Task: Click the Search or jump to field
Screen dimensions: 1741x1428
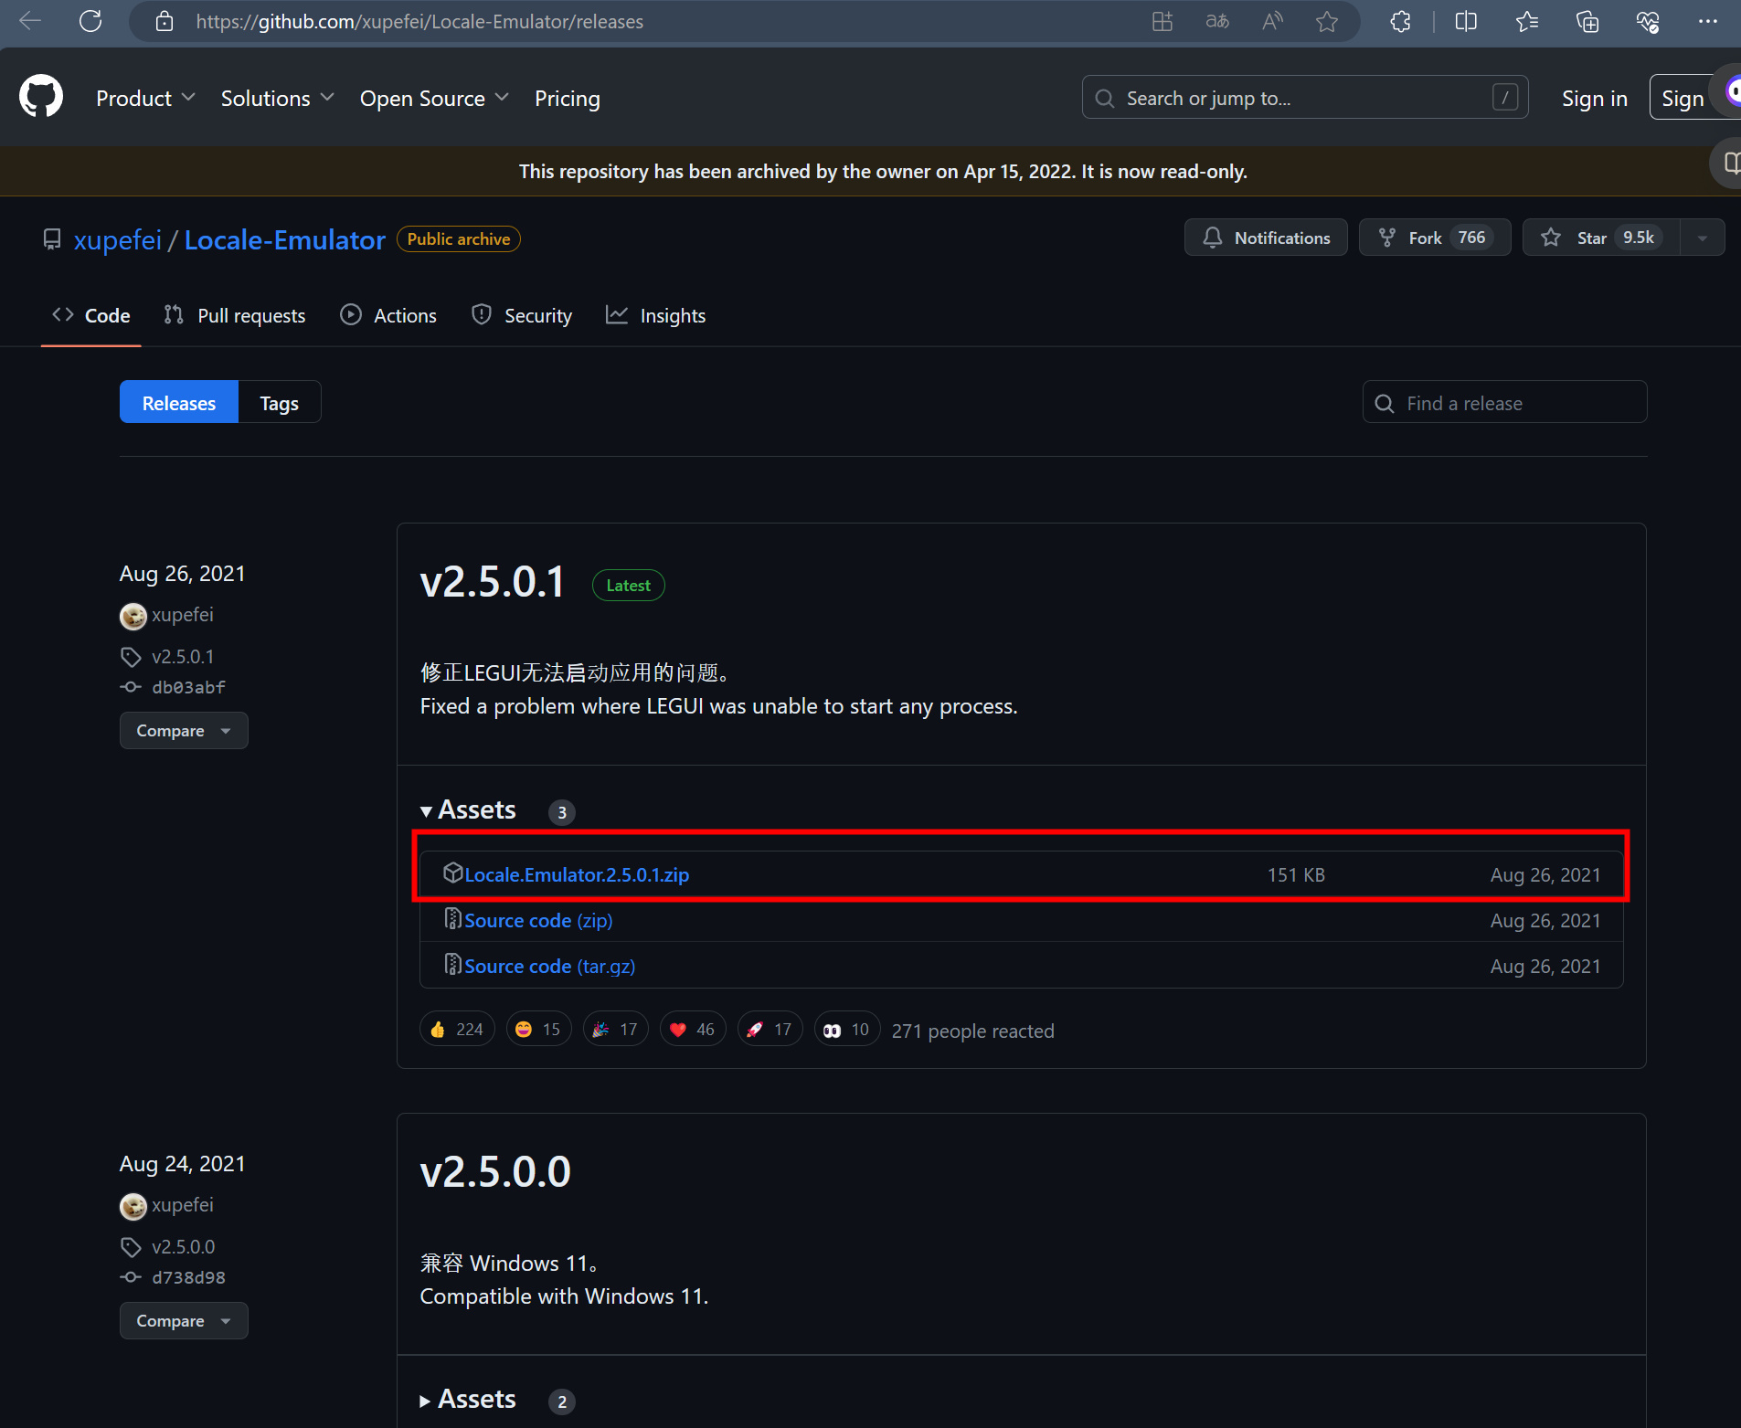Action: 1305,98
